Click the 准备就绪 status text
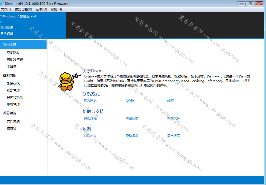 click(7, 33)
